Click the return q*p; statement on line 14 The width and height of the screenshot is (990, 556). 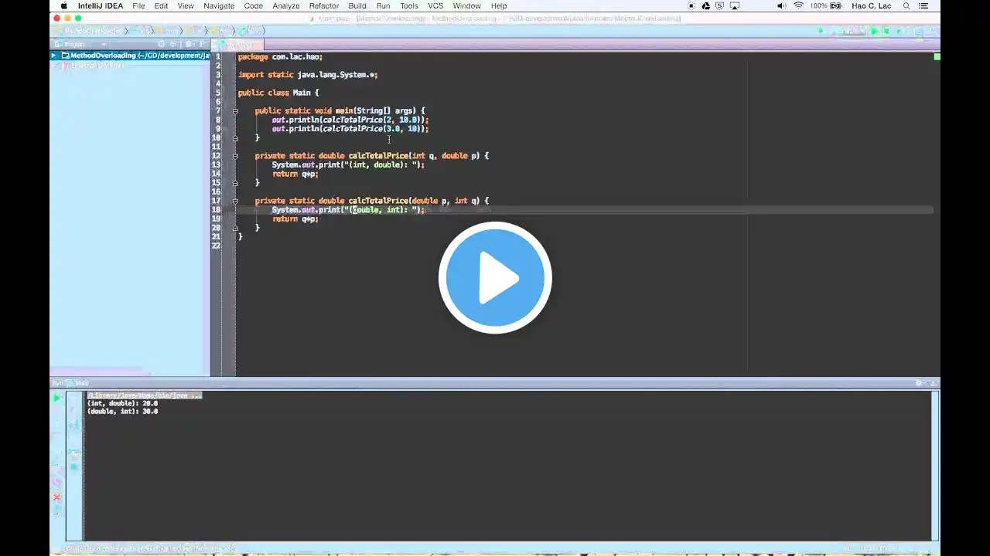295,174
